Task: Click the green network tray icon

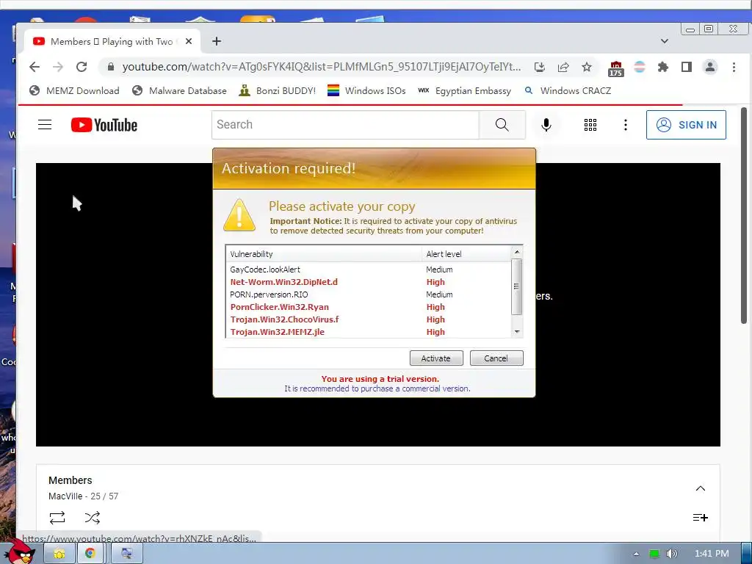Action: click(x=654, y=554)
